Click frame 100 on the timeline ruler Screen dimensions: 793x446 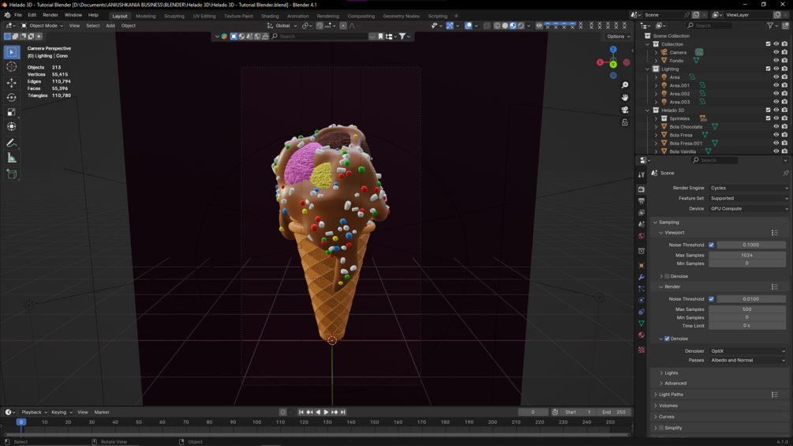pos(256,422)
